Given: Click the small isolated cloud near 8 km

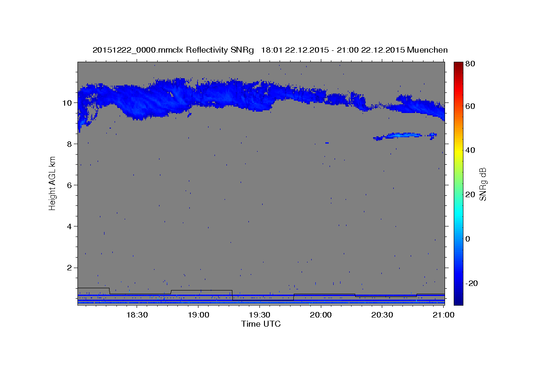Looking at the screenshot, I should click(x=404, y=136).
